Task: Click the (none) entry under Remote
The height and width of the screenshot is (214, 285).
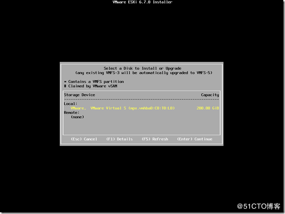Action: pos(77,117)
